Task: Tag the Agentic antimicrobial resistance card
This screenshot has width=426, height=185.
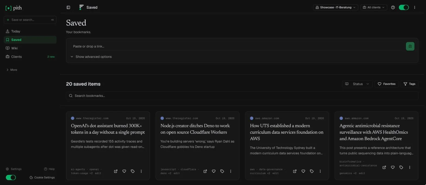Action: (x=401, y=167)
